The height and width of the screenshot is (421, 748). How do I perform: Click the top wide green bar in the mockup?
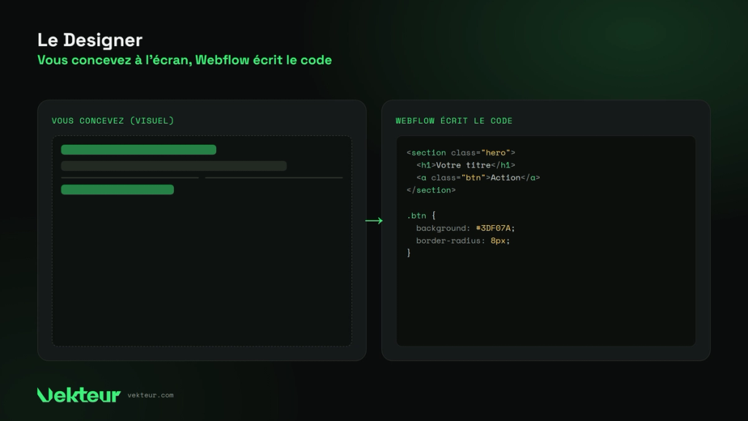tap(138, 150)
